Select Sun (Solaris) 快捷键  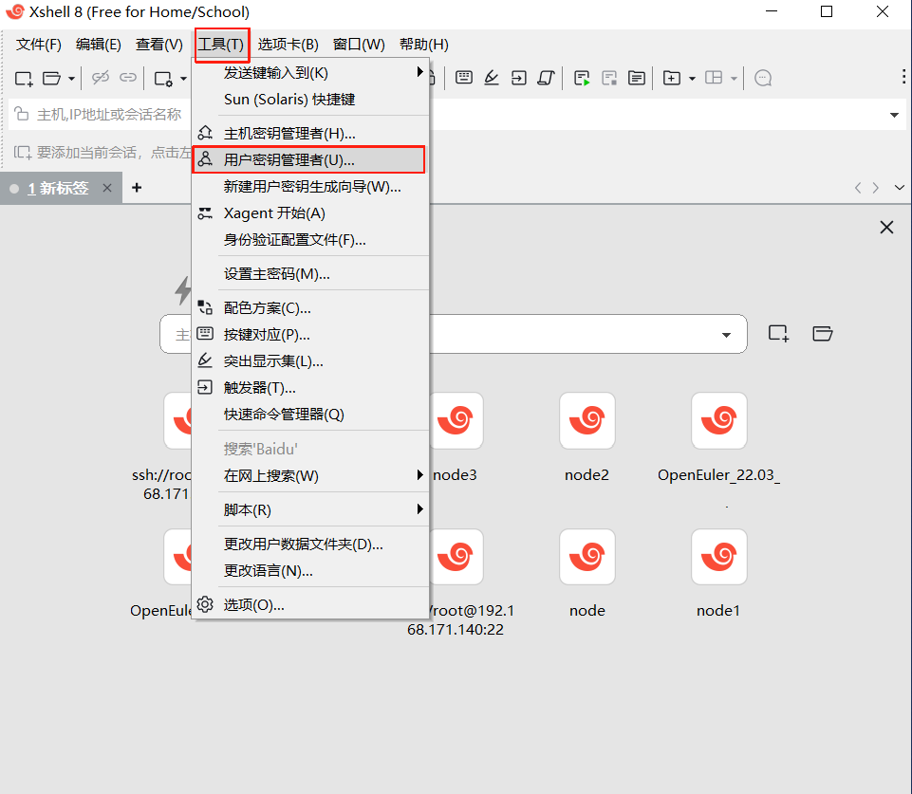click(310, 100)
